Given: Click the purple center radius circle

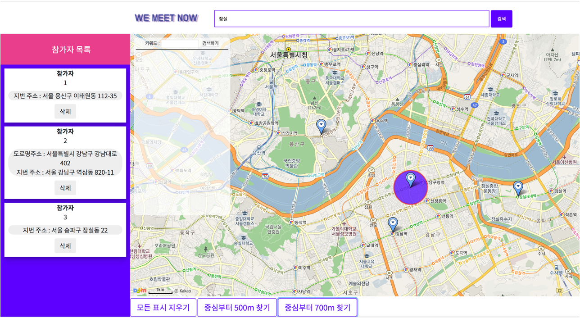Looking at the screenshot, I should 411,188.
